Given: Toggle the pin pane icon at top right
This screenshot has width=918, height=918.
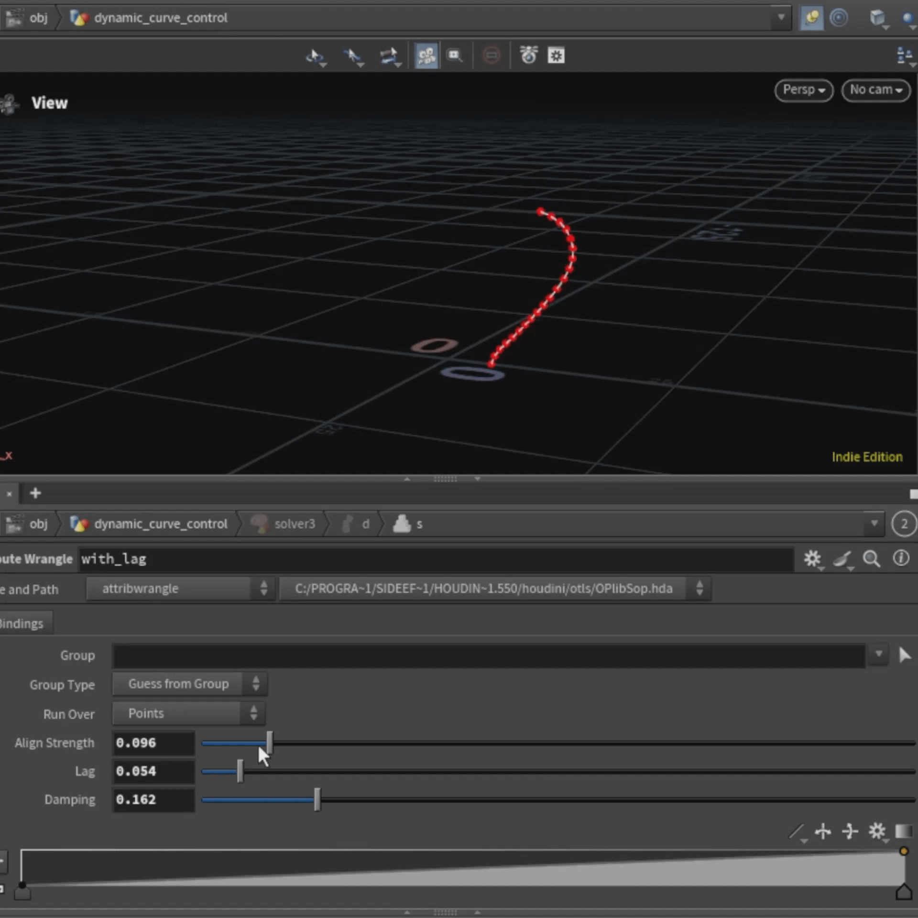Looking at the screenshot, I should (x=811, y=18).
